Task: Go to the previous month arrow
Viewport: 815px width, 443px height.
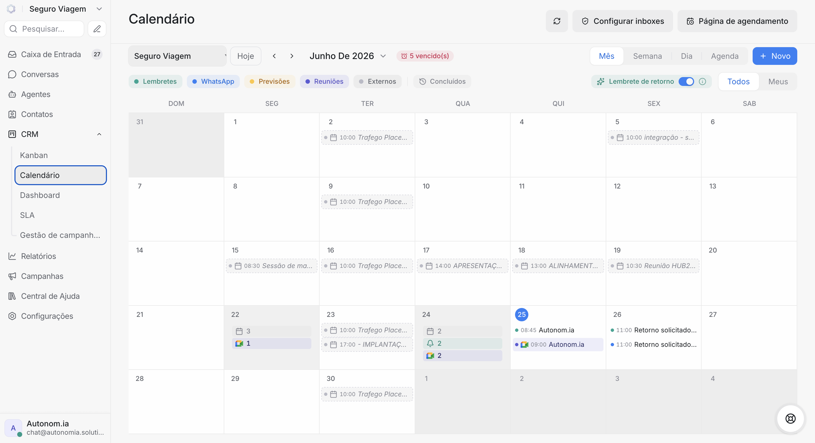Action: tap(274, 56)
